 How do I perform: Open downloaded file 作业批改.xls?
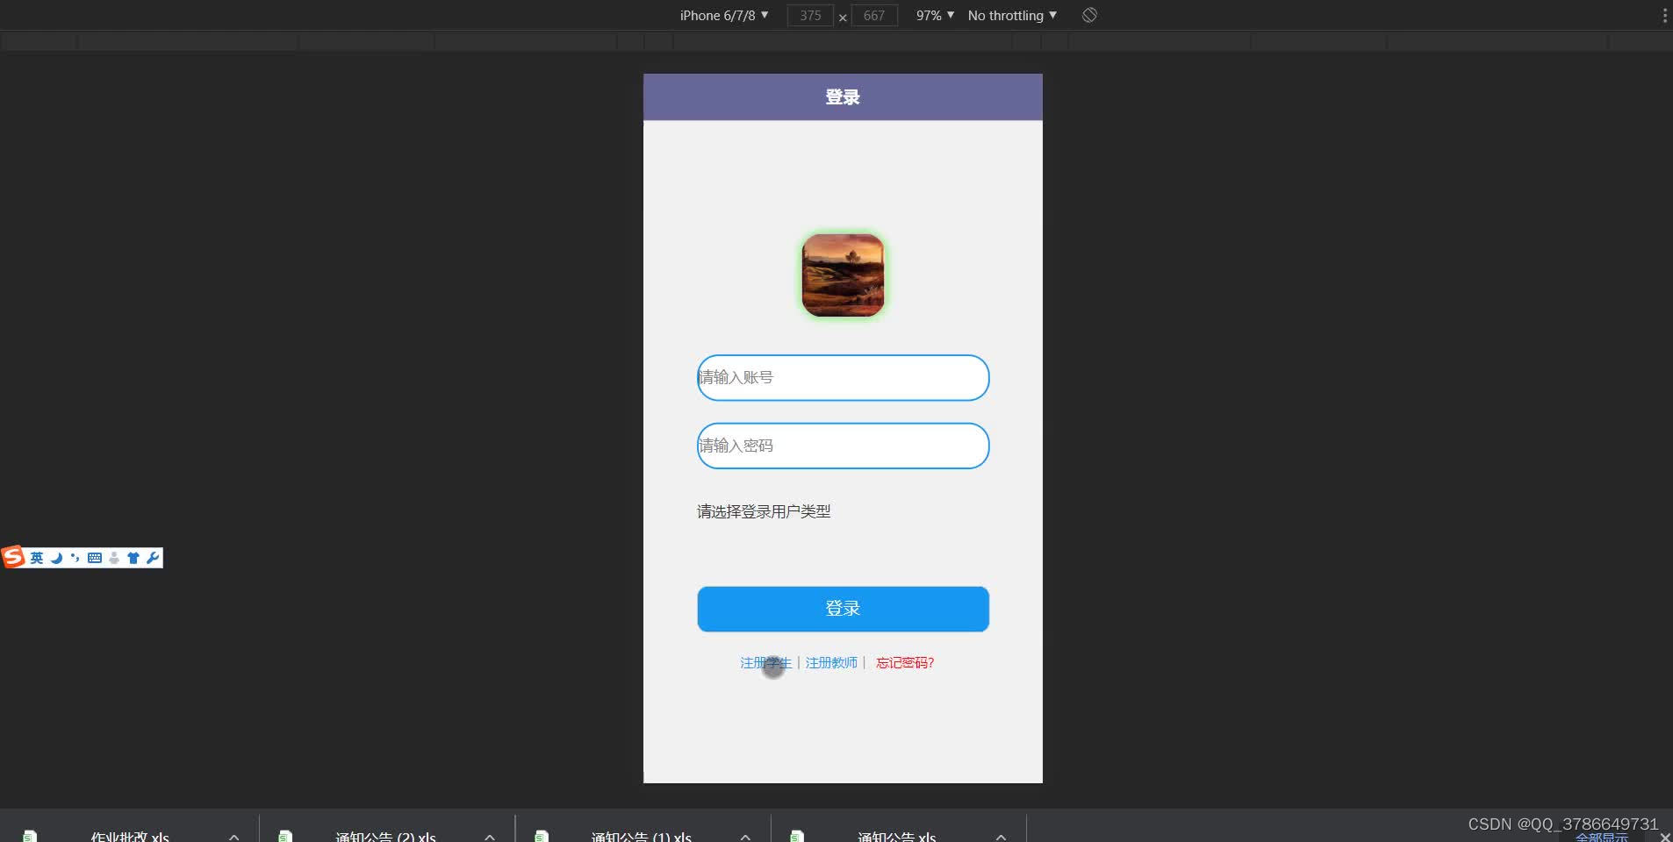point(130,837)
